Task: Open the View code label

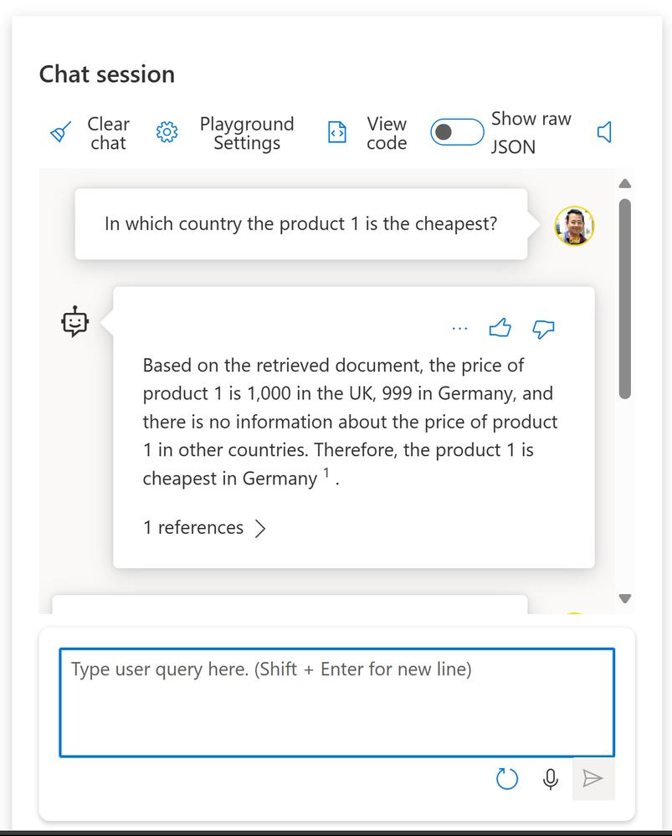Action: [387, 133]
